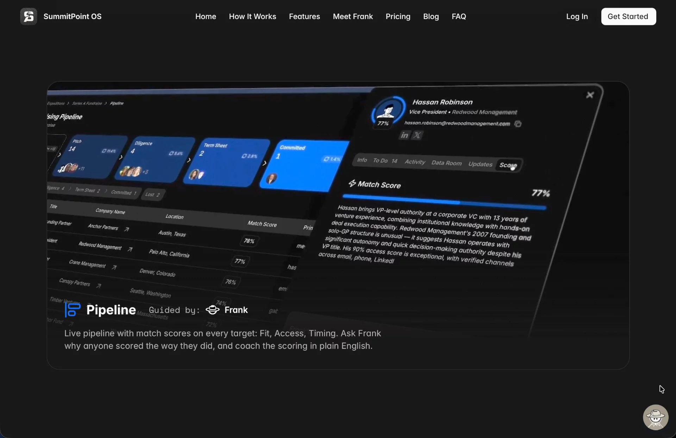
Task: Click the Series A Fundraise breadcrumb
Action: coord(87,104)
